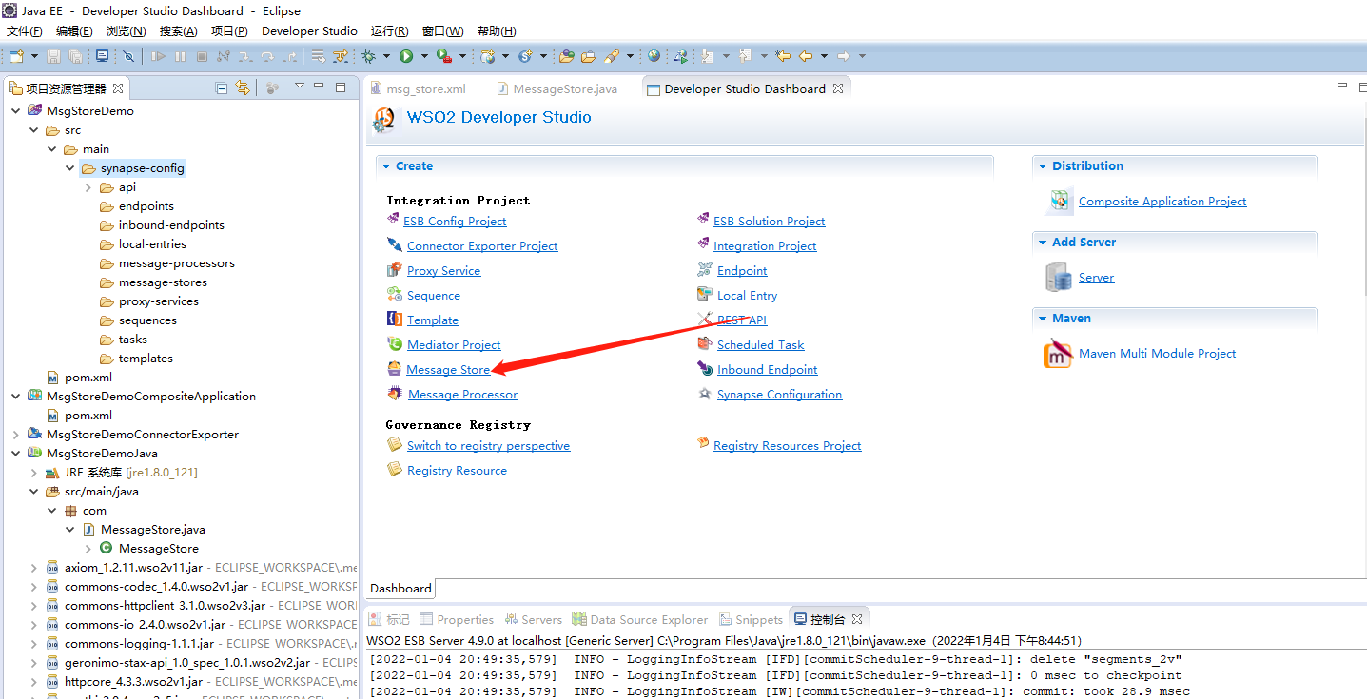
Task: Expand the JRE 系统库 node
Action: tap(34, 473)
